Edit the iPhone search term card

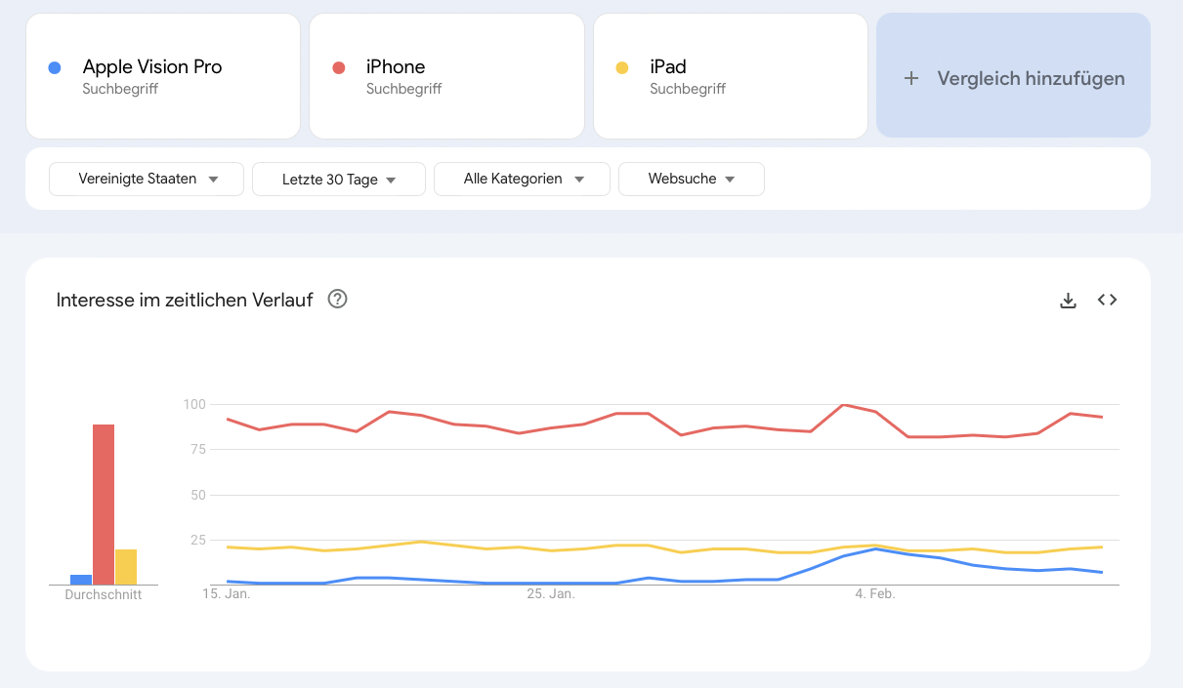(396, 67)
